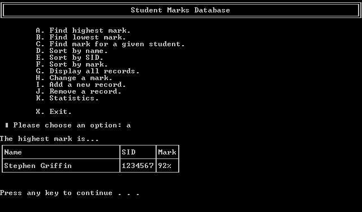Click the Mark column header
The height and width of the screenshot is (212, 362).
tap(167, 152)
